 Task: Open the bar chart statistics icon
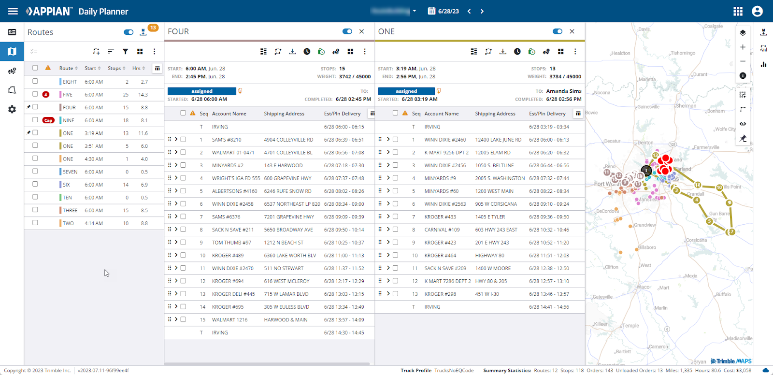(x=763, y=64)
